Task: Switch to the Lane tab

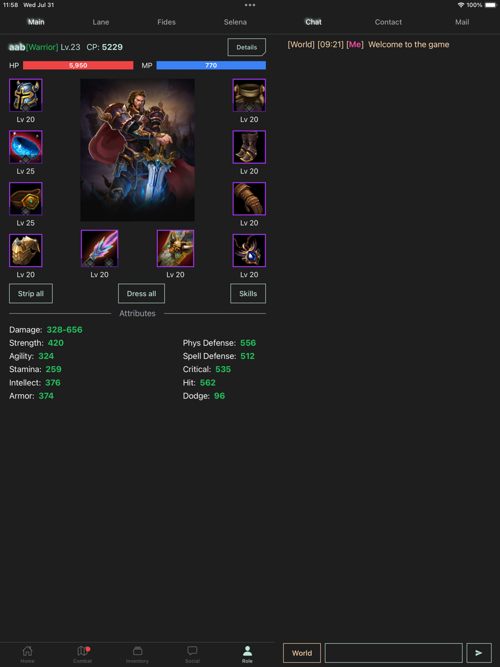Action: pyautogui.click(x=101, y=22)
